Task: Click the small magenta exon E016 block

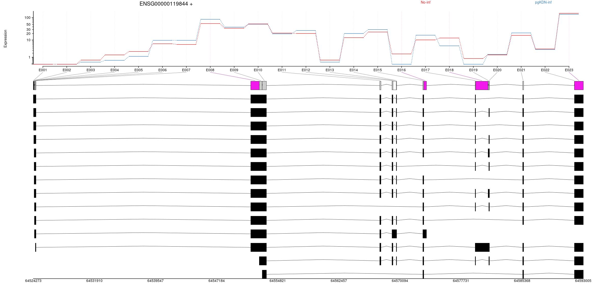Action: click(x=425, y=85)
